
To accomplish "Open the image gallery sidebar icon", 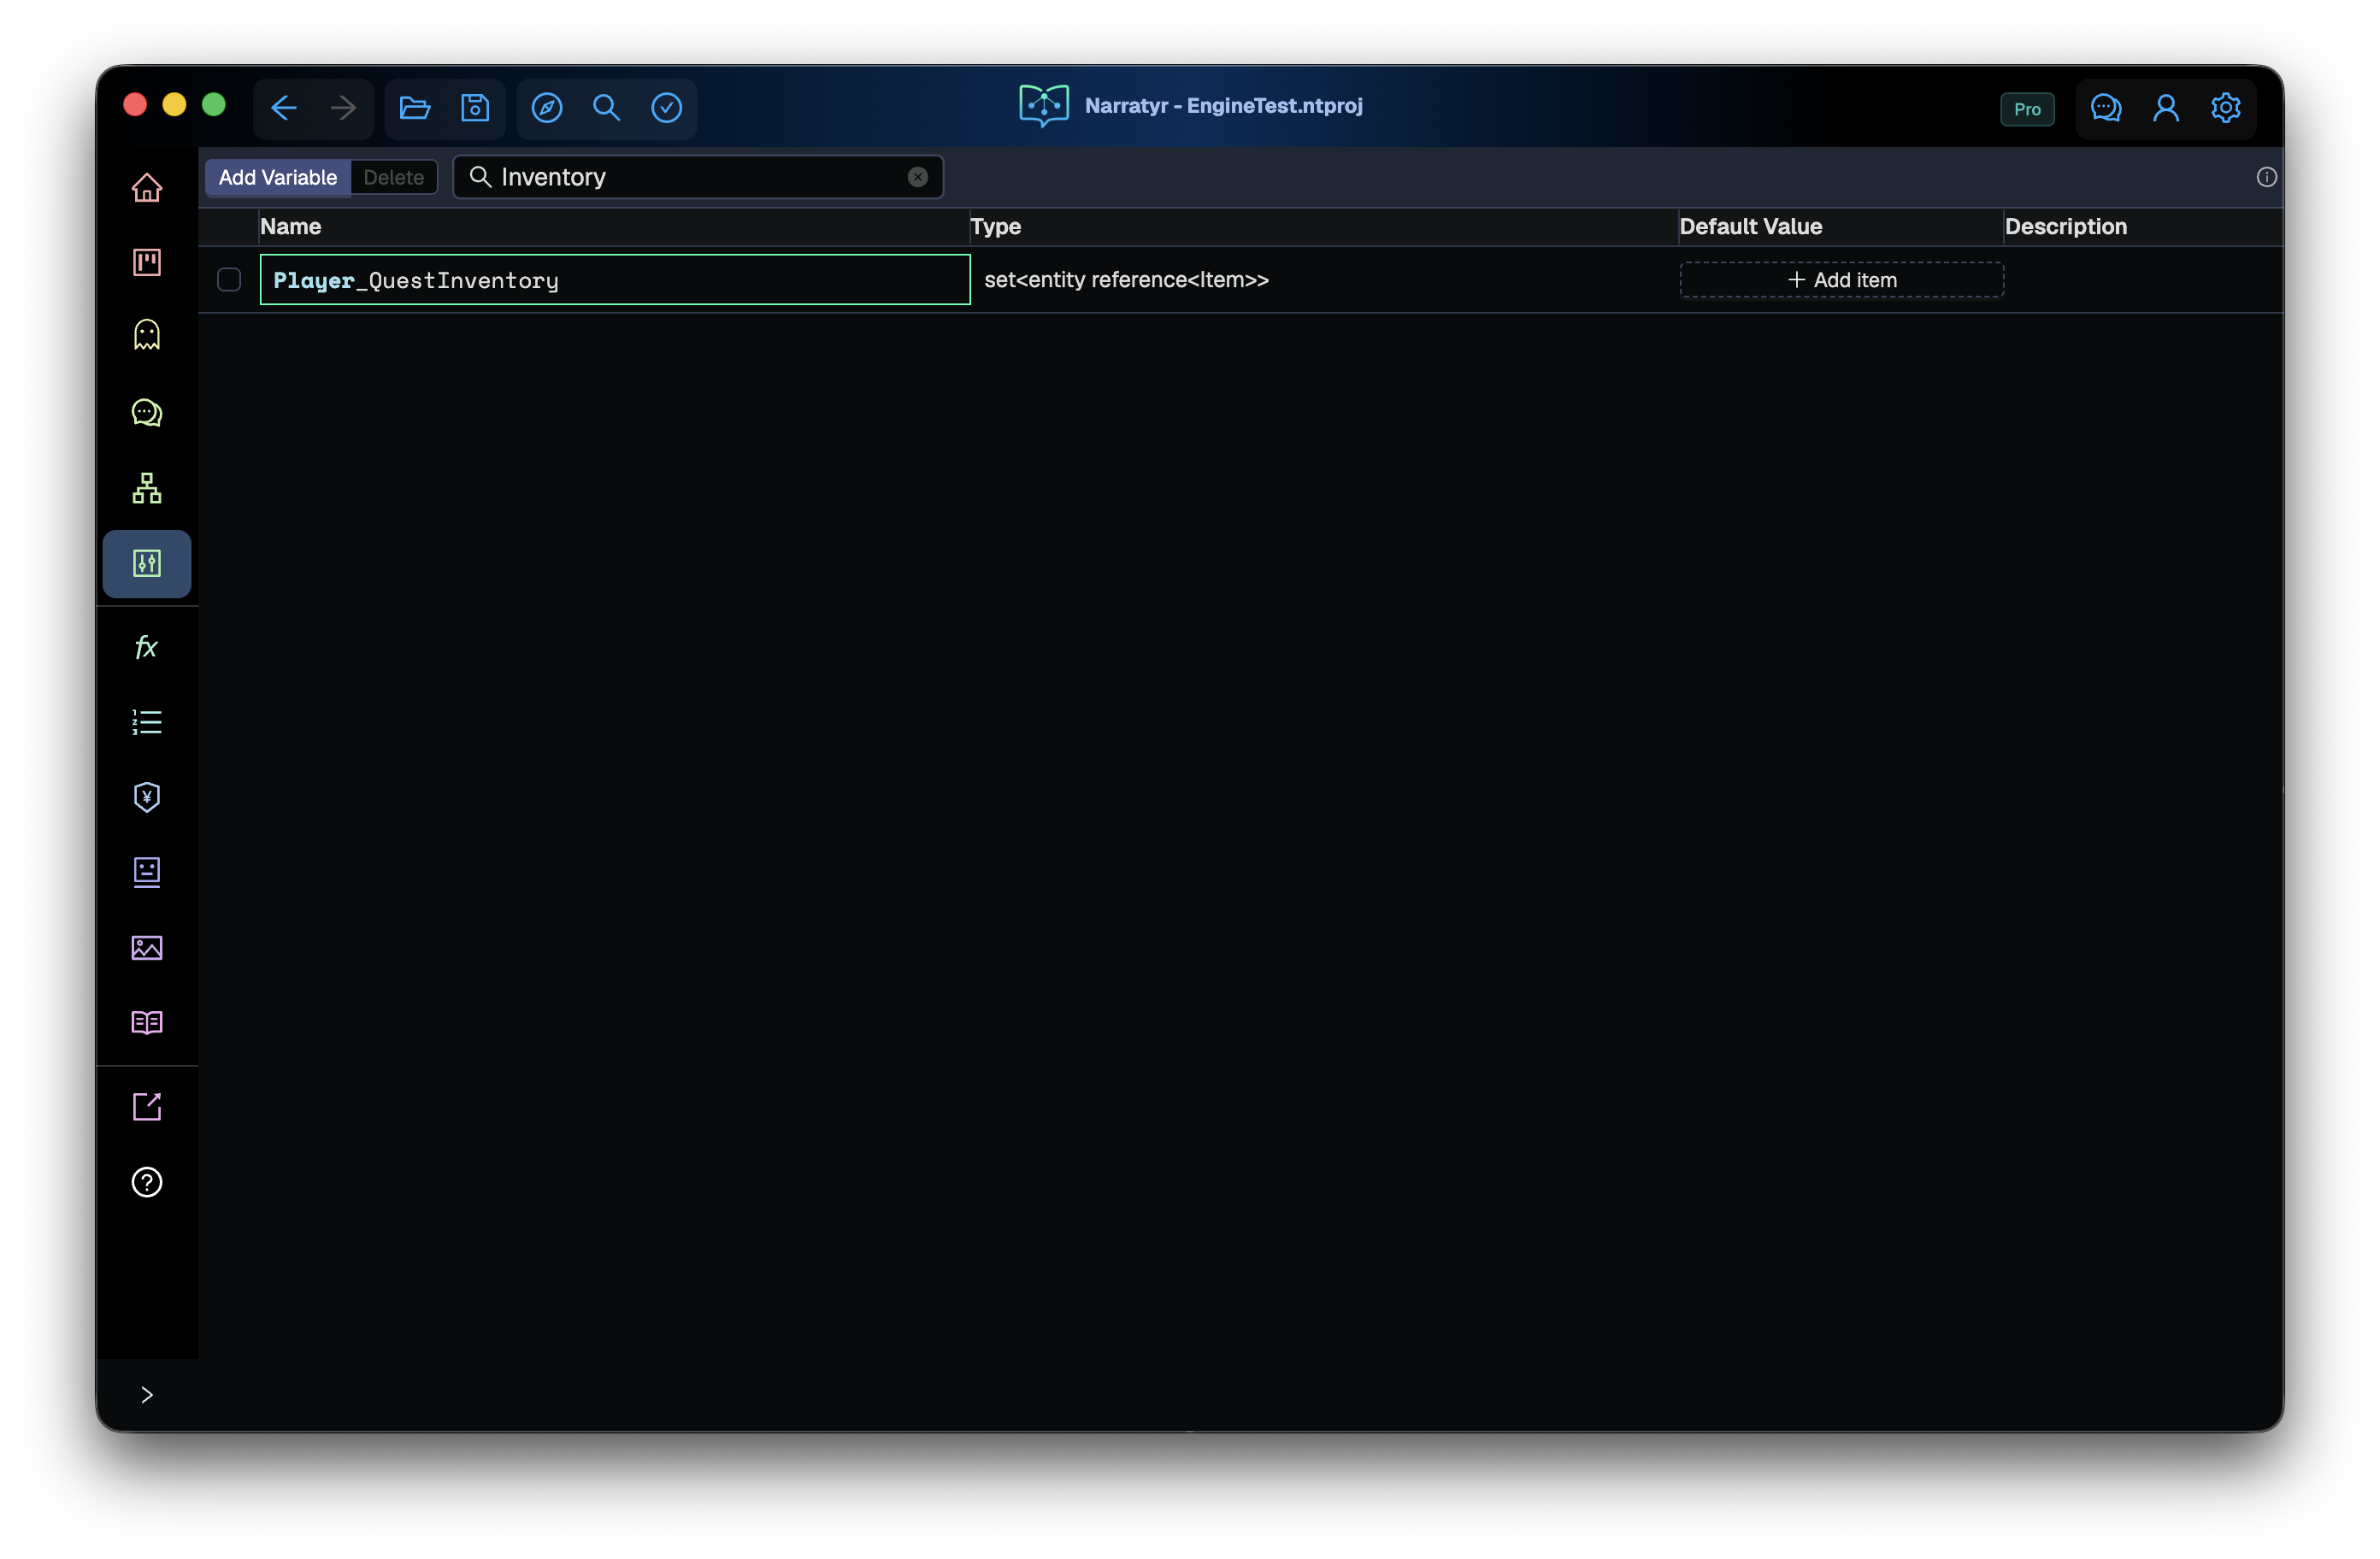I will click(x=147, y=947).
